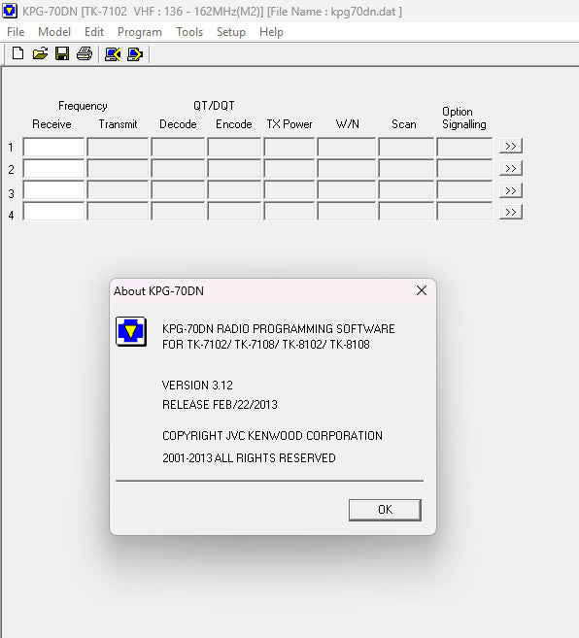Click the New file toolbar icon
This screenshot has width=579, height=638.
click(17, 53)
